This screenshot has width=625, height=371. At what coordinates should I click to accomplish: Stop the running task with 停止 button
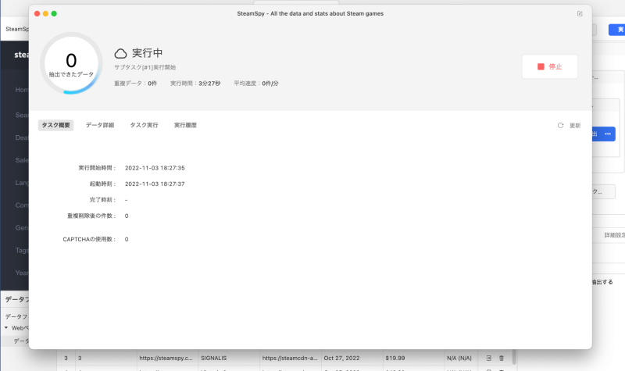pos(550,66)
